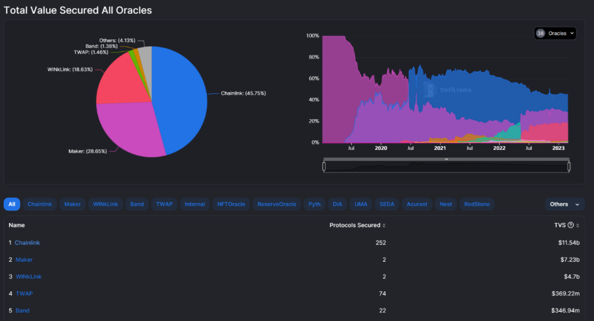Click the Others (4.13%) pie label
Viewport: 594px width, 321px height.
point(117,40)
